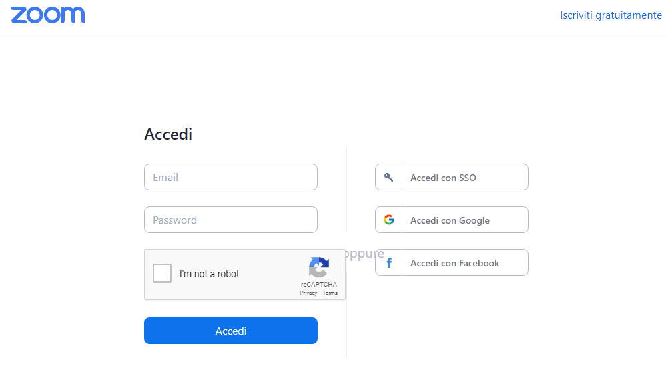Screen dimensions: 666x366
Task: Open the reCAPTCHA Privacy link
Action: tap(308, 293)
